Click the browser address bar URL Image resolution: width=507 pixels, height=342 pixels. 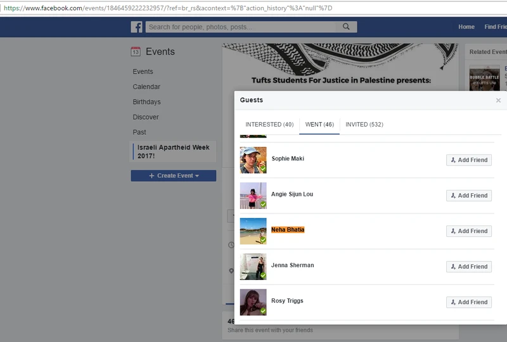(168, 8)
